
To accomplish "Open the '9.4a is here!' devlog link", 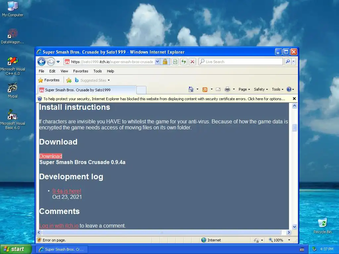I will point(67,191).
